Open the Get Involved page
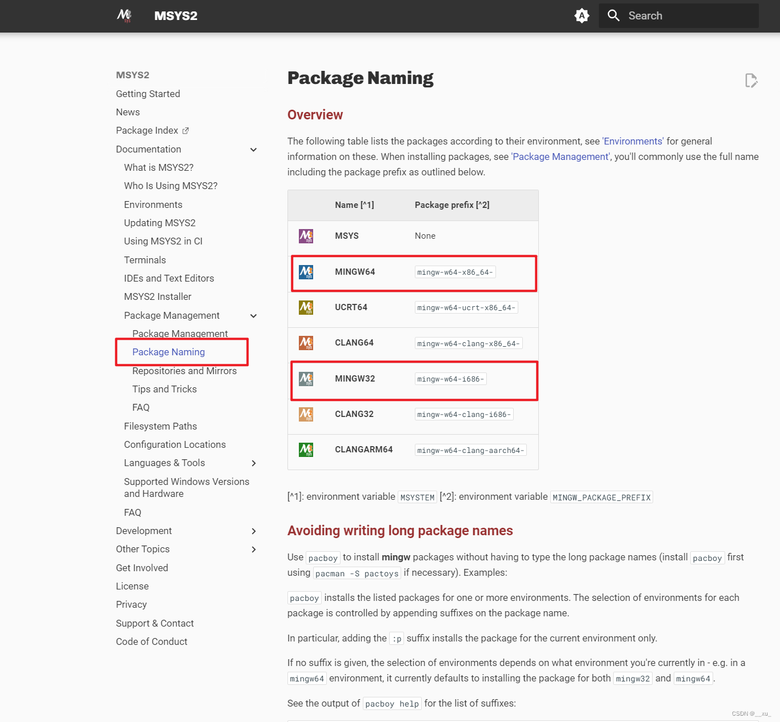The image size is (780, 722). (142, 568)
